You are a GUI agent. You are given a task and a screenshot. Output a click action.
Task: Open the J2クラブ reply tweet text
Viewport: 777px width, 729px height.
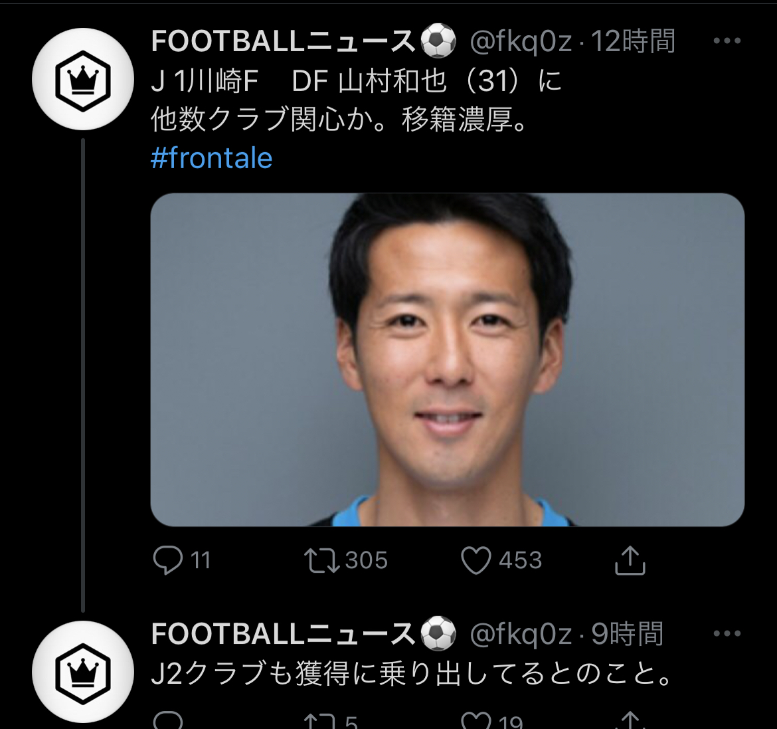click(412, 674)
